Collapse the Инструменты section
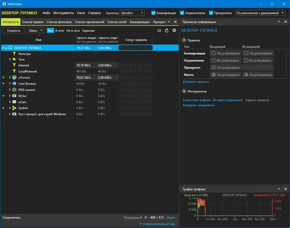290x228 pixels. click(184, 91)
